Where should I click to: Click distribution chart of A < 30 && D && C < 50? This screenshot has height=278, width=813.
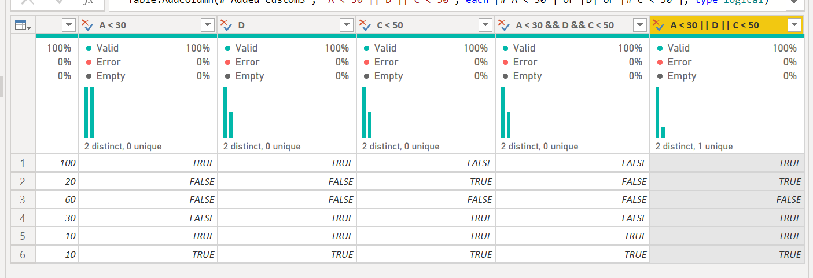506,113
